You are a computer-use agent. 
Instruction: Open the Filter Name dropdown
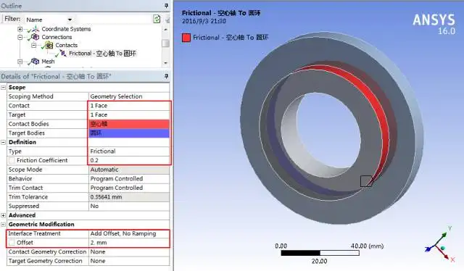point(70,20)
